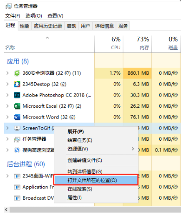Expand the 任务管理器 process row
Screen dimensions: 181x213
point(8,139)
